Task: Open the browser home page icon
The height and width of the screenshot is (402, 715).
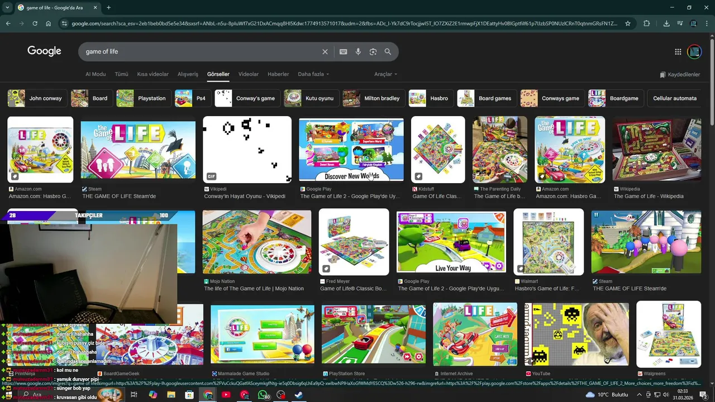Action: [49, 23]
